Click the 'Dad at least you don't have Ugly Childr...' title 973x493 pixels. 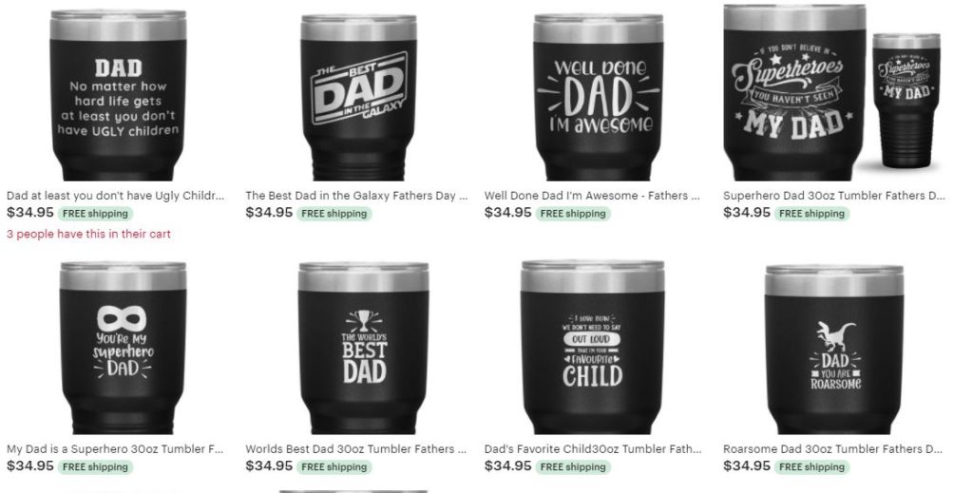tap(115, 196)
